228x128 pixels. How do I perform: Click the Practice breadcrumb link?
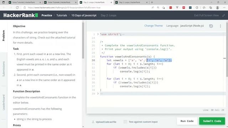(47, 15)
